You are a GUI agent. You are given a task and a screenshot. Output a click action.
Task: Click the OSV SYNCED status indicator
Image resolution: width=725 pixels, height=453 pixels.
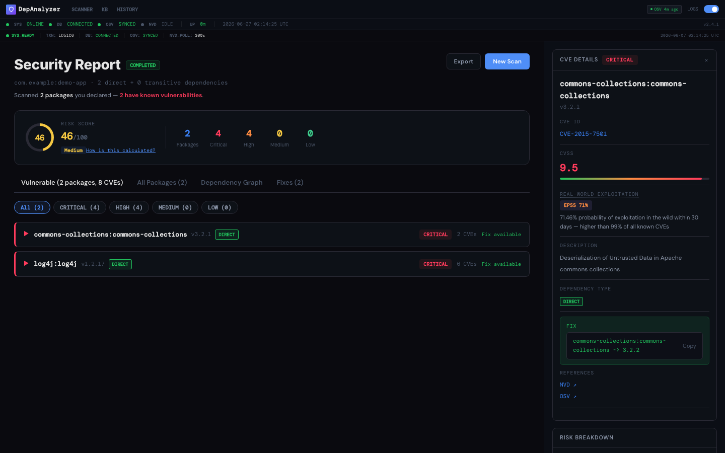tap(117, 24)
